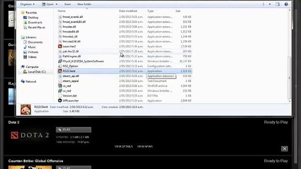Select Local Disk (C:) in sidebar
This screenshot has width=301, height=169.
pyautogui.click(x=37, y=72)
